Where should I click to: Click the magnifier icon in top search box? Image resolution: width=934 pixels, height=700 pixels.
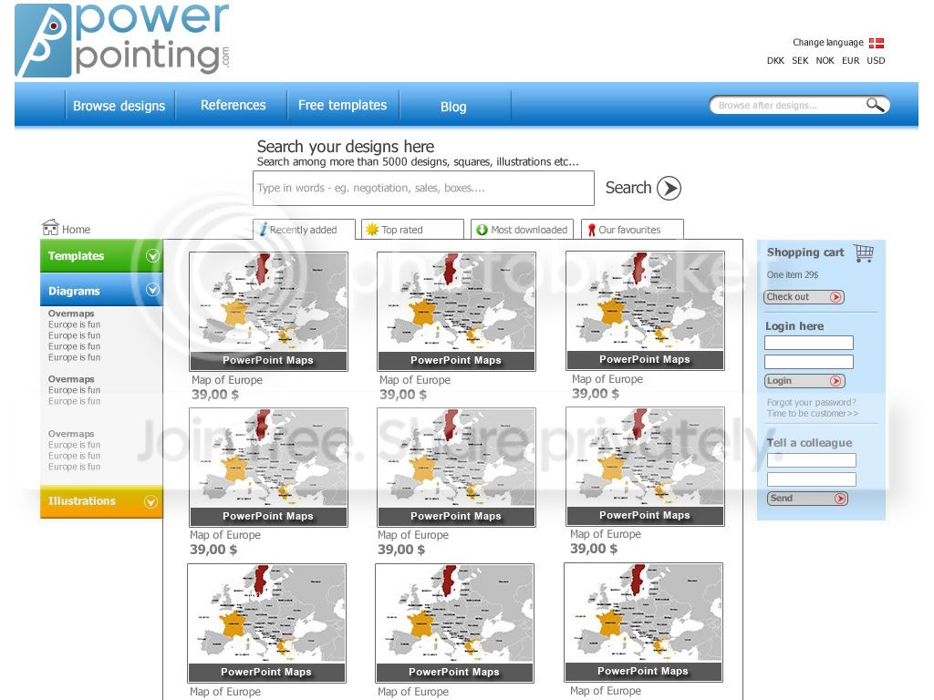[875, 105]
